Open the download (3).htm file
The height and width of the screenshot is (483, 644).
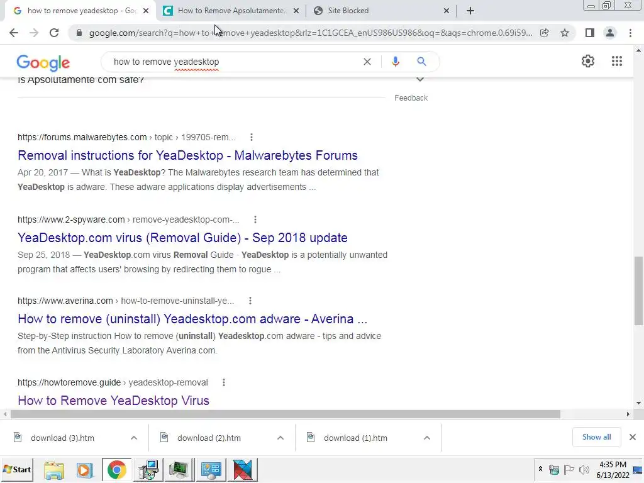click(62, 438)
